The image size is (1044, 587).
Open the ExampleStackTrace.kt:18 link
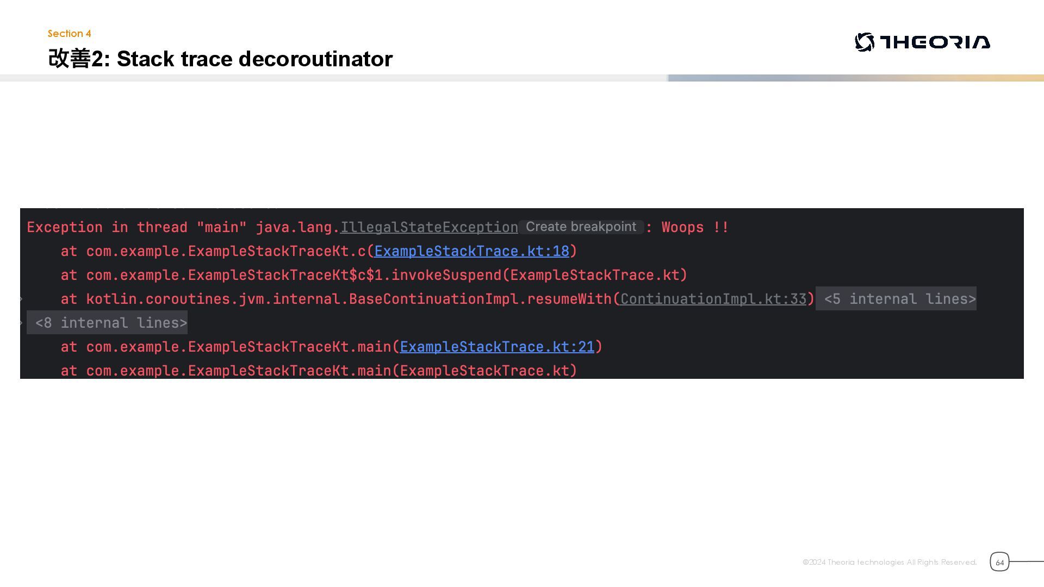point(471,251)
